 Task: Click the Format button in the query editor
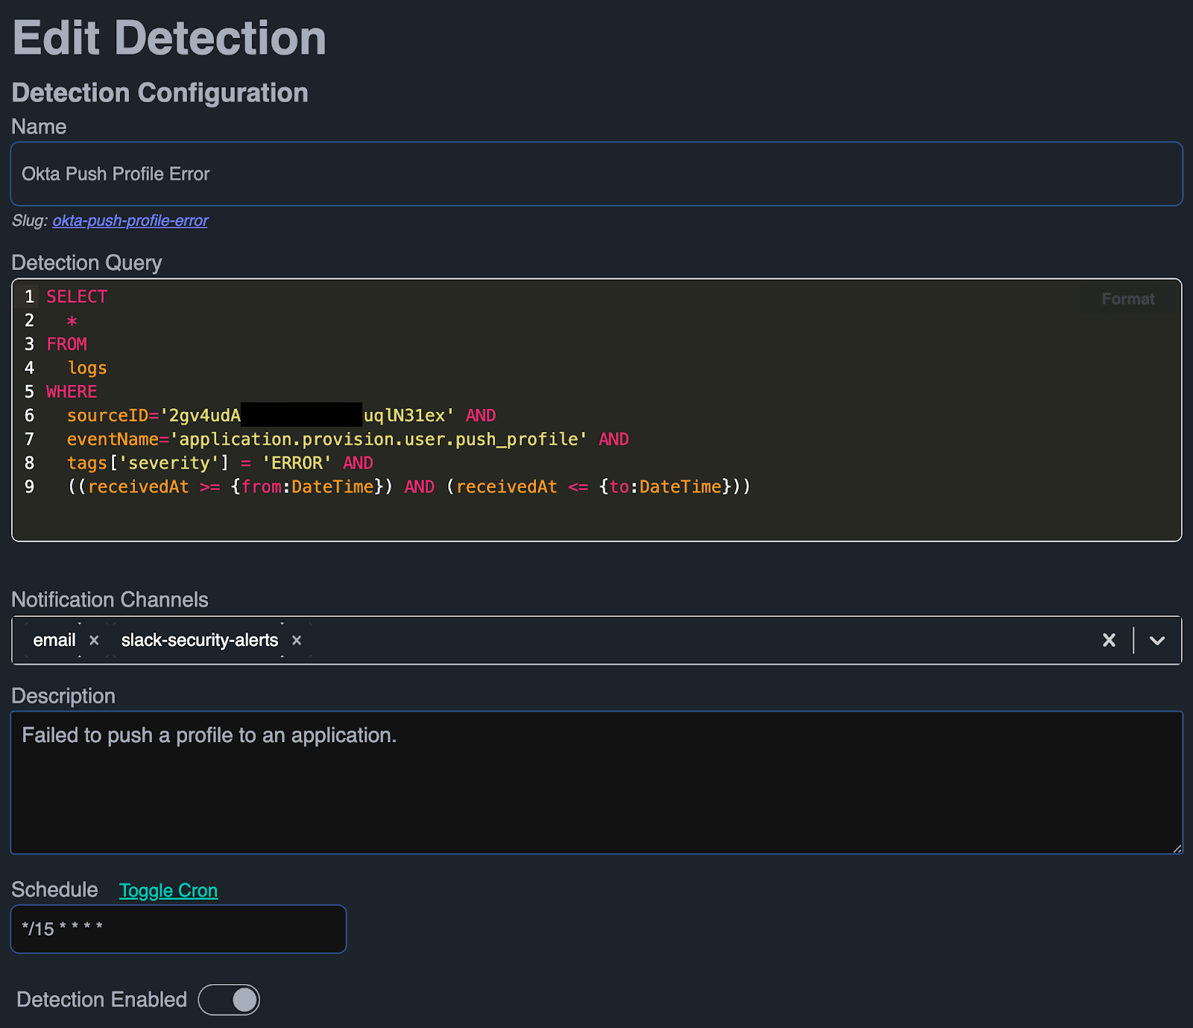(x=1127, y=298)
